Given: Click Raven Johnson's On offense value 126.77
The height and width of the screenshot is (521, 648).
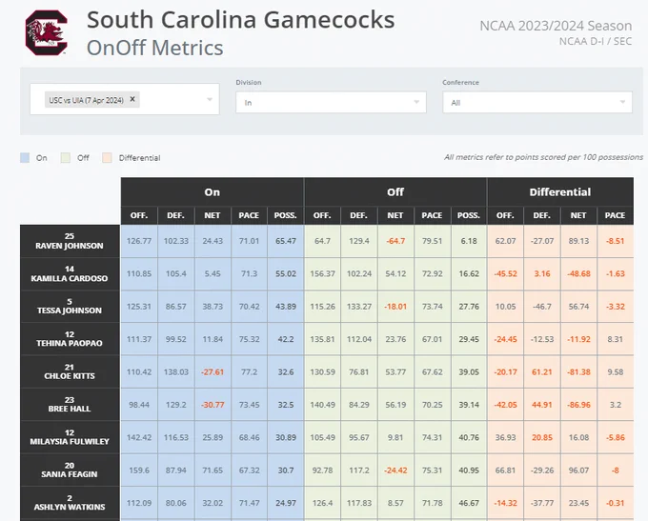Looking at the screenshot, I should click(x=139, y=241).
